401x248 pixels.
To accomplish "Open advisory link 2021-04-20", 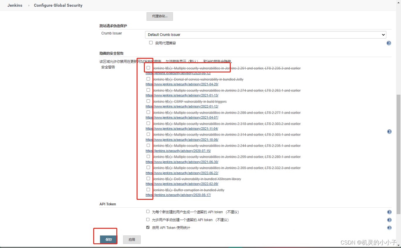I will point(182,84).
